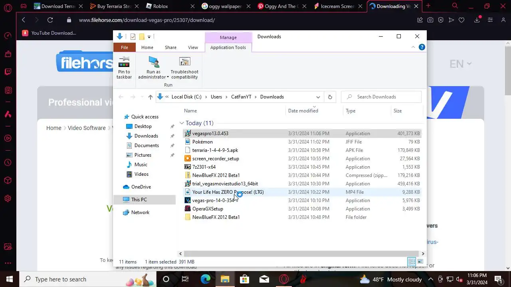
Task: Click Pin to taskbar icon in ribbon
Action: point(124,62)
